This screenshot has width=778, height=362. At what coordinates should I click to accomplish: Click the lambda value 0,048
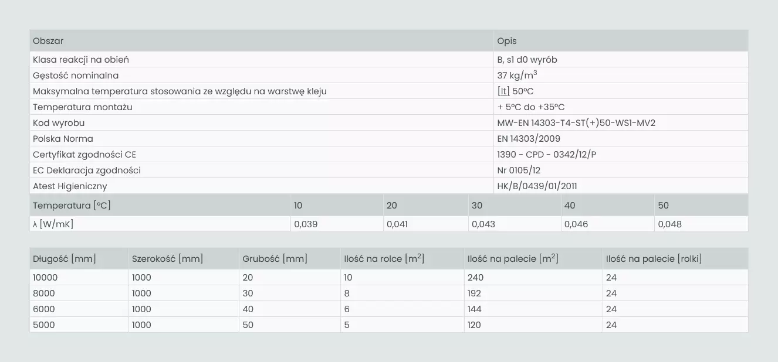point(669,224)
